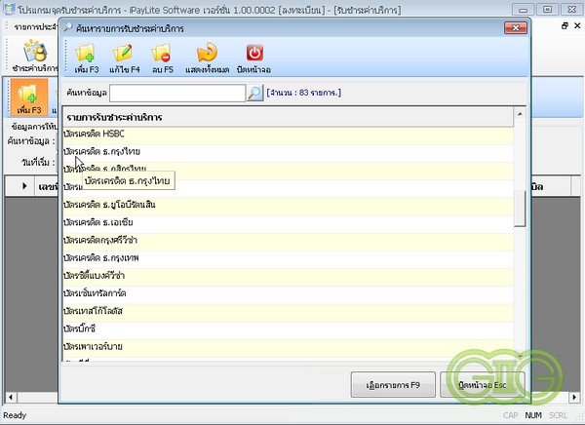Select row บัตรเซ็นทรัลการ์ด
This screenshot has width=585, height=425.
[288, 293]
